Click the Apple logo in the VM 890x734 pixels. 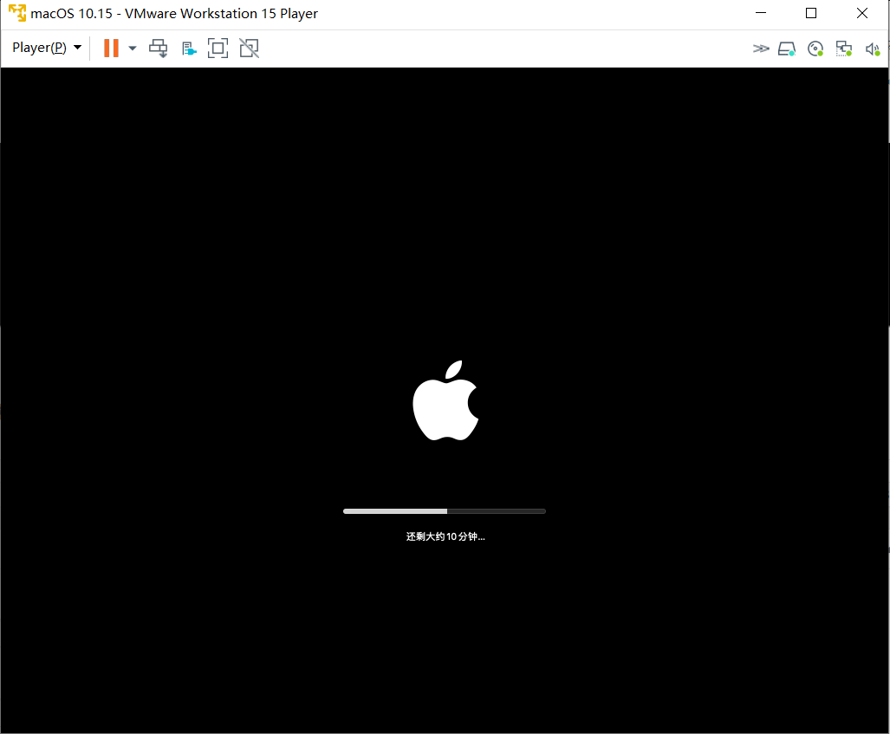(445, 400)
